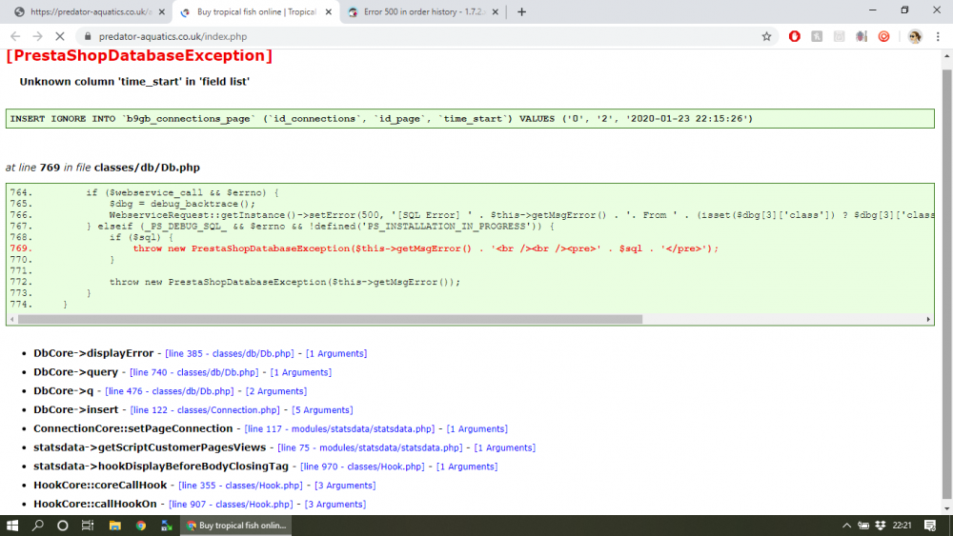Viewport: 953px width, 536px height.
Task: Open Cortana circle icon on taskbar
Action: tap(62, 526)
